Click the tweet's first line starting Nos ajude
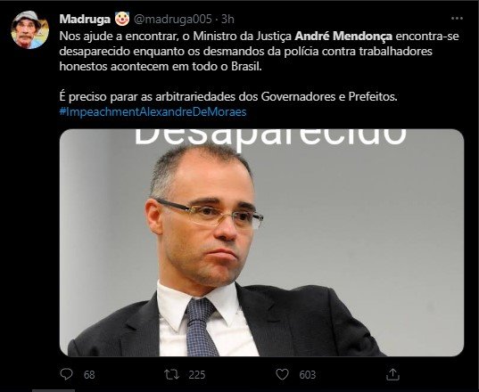 (259, 37)
